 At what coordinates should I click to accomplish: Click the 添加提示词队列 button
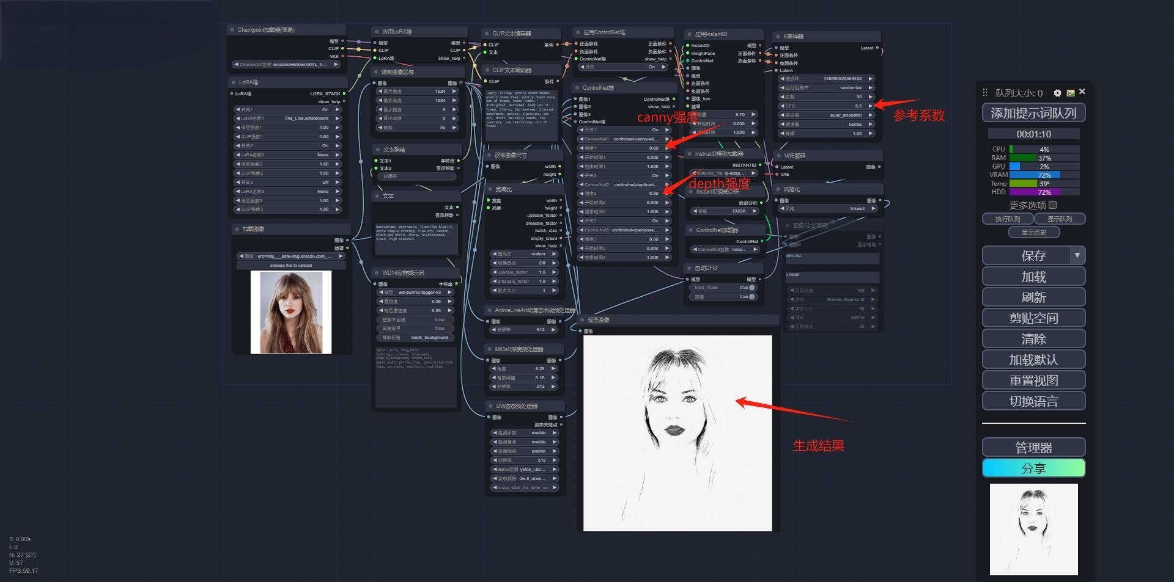click(1033, 113)
